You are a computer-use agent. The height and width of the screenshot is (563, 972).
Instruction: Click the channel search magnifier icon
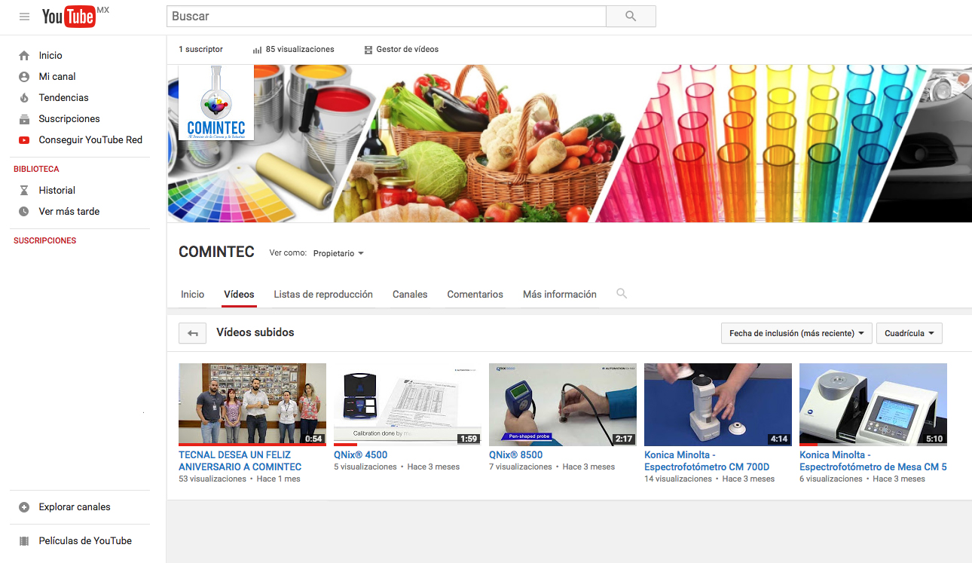(x=622, y=294)
